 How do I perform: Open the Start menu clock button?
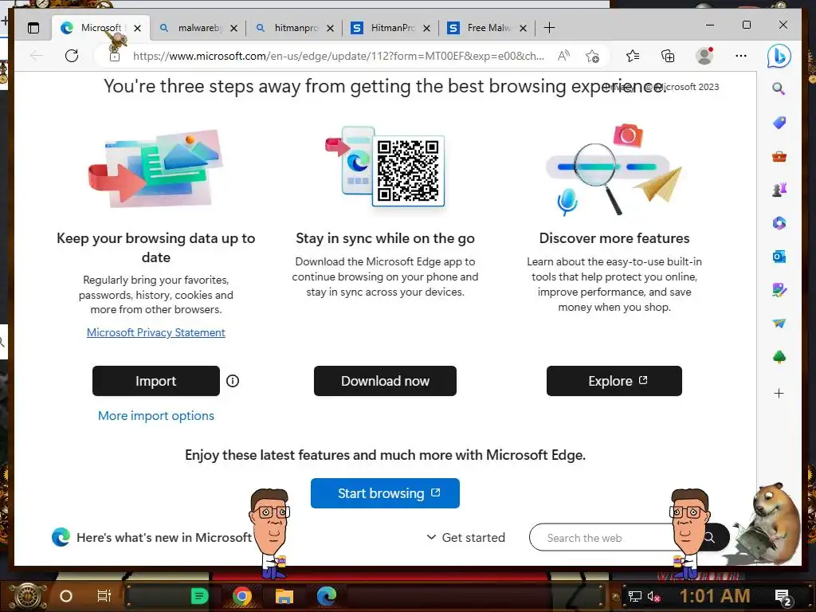click(x=28, y=596)
